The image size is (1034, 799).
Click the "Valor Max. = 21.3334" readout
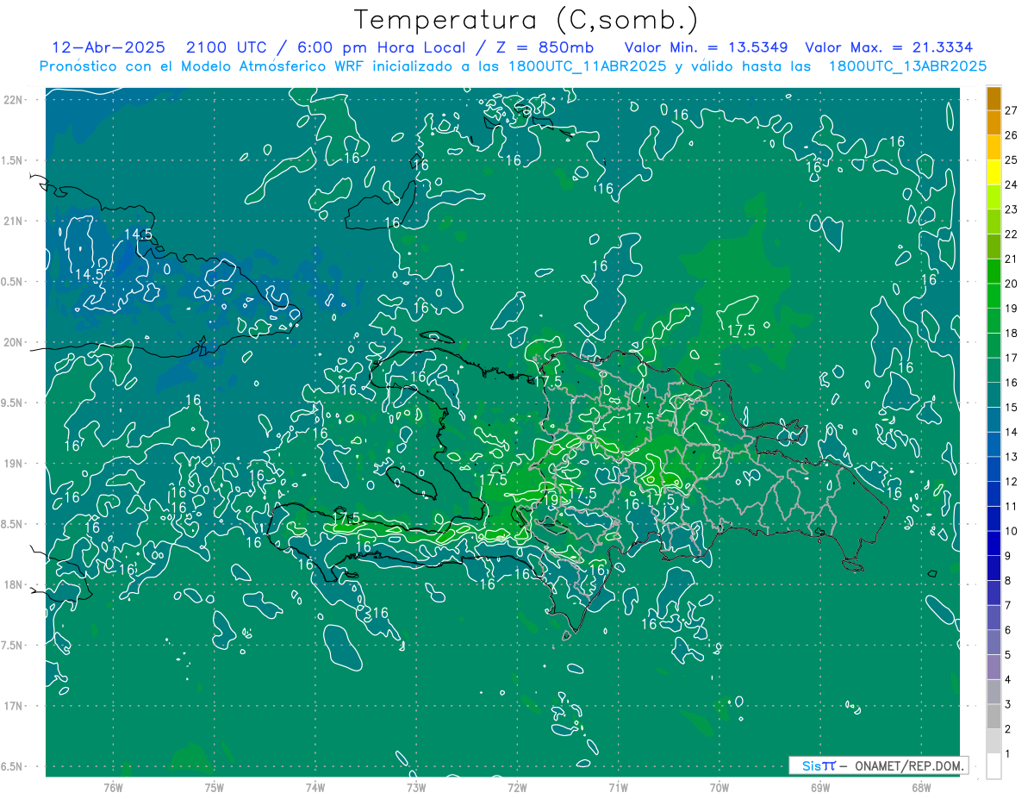pos(889,47)
